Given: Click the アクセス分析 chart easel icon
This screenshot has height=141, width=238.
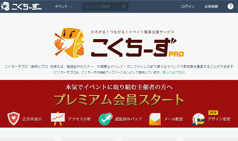Looking at the screenshot, I should coord(58,119).
